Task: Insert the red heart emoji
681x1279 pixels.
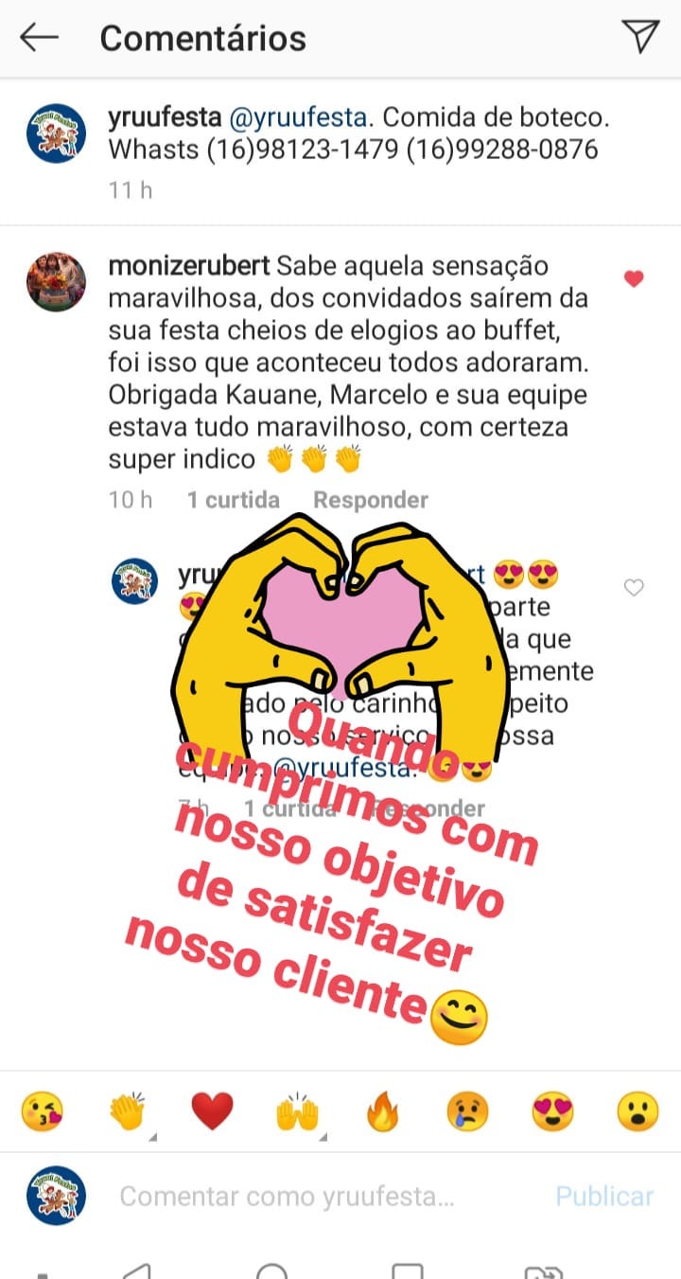Action: pyautogui.click(x=212, y=1112)
